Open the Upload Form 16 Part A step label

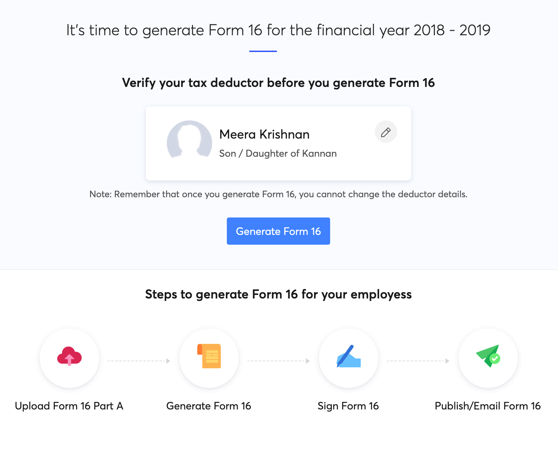(69, 406)
